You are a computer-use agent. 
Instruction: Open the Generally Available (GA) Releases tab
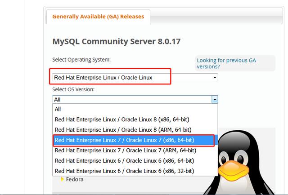tap(98, 17)
